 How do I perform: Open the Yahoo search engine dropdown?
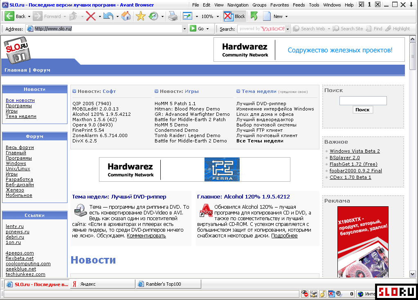coord(288,29)
